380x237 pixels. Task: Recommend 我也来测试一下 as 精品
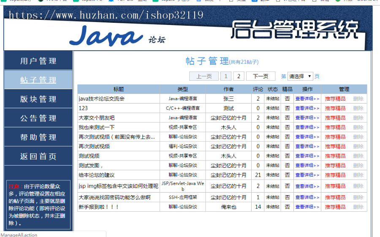click(335, 127)
